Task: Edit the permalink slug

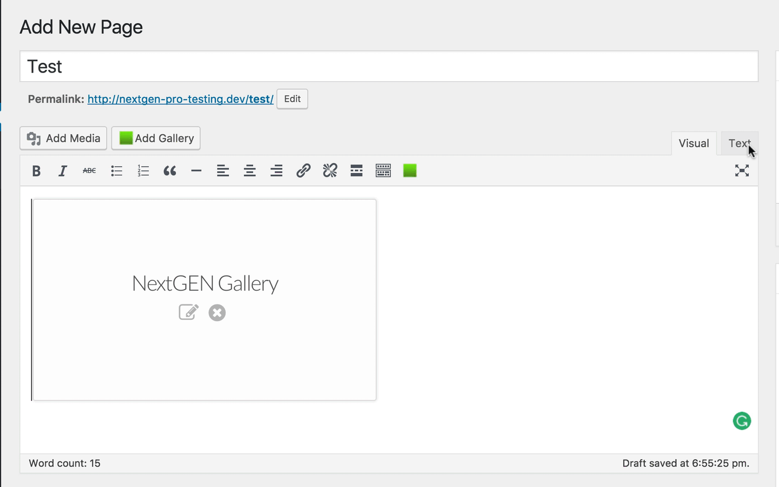Action: 292,99
